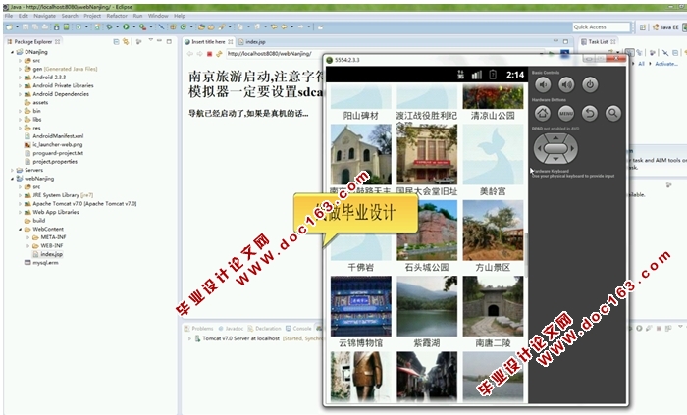Click the All filter link in Task List
This screenshot has width=687, height=415.
point(642,64)
